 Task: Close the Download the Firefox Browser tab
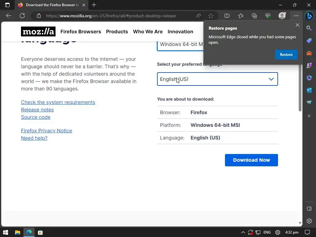(x=84, y=5)
